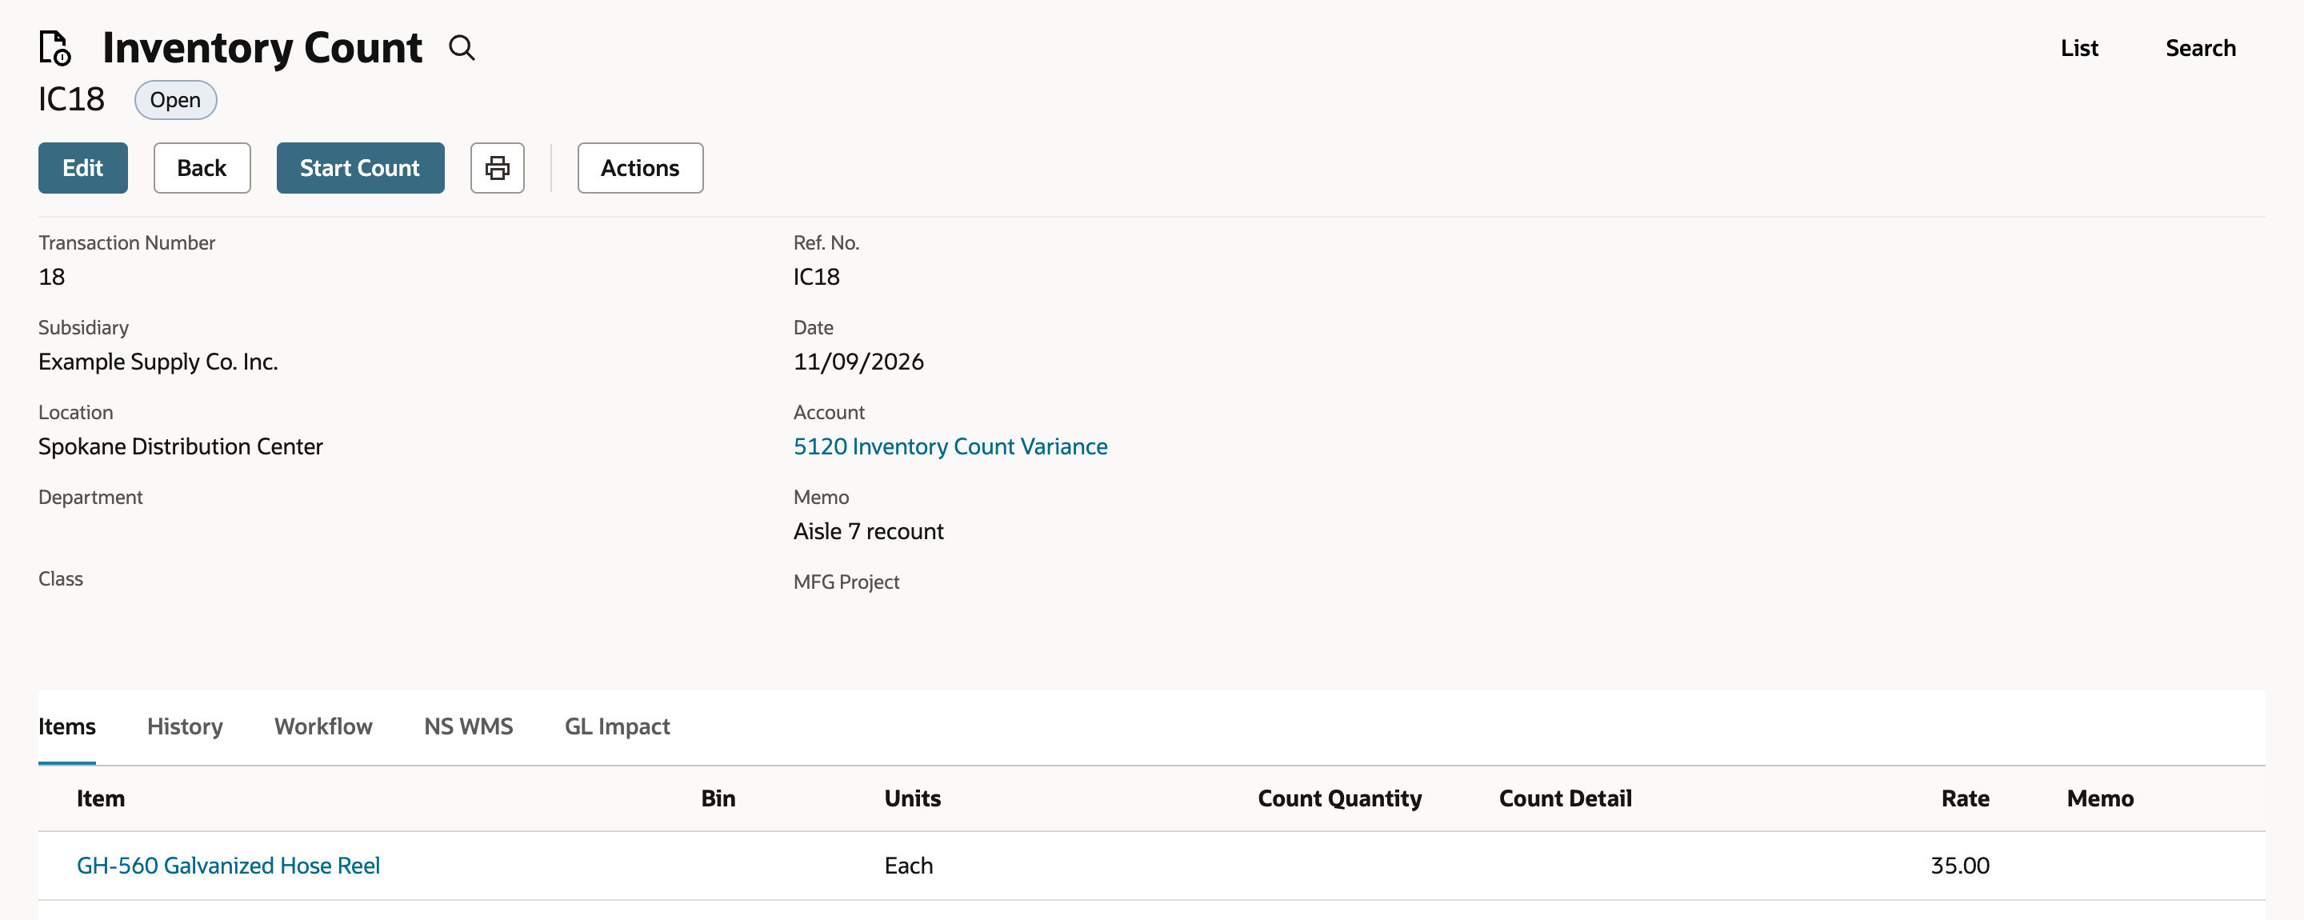Click the Department field label
This screenshot has width=2304, height=920.
tap(90, 497)
